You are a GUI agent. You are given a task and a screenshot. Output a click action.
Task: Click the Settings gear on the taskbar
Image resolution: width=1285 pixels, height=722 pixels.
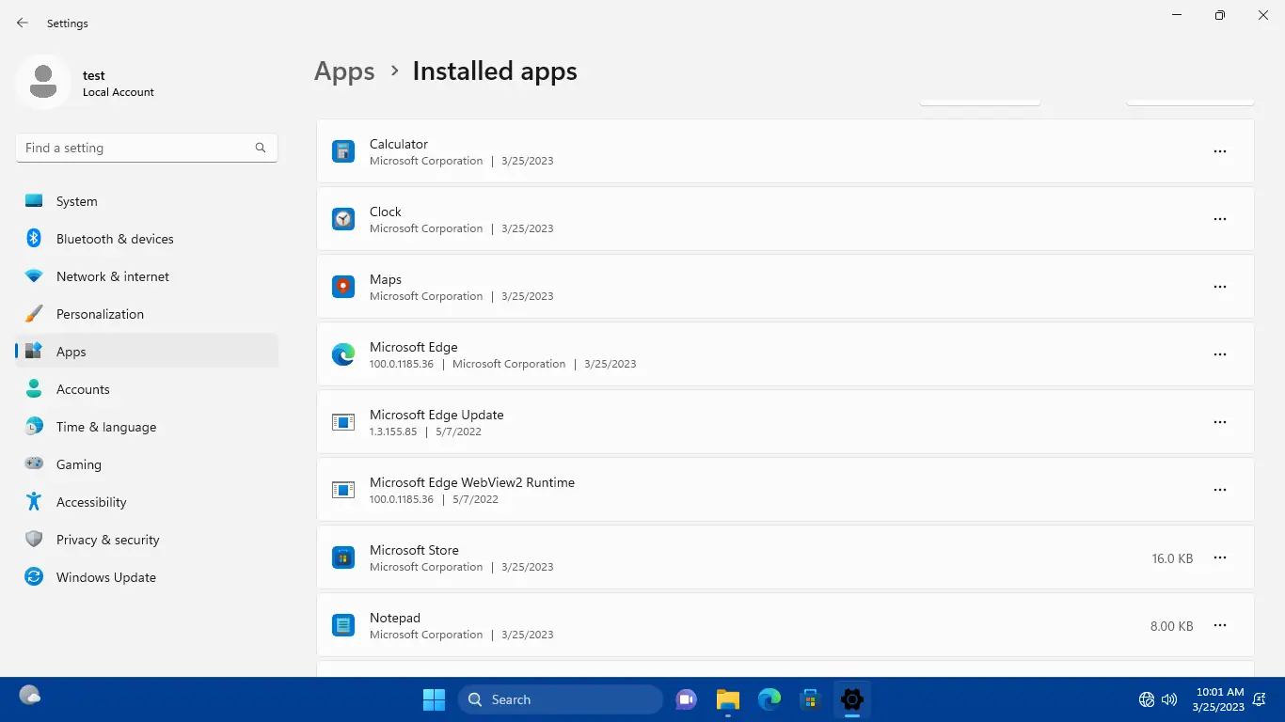852,699
